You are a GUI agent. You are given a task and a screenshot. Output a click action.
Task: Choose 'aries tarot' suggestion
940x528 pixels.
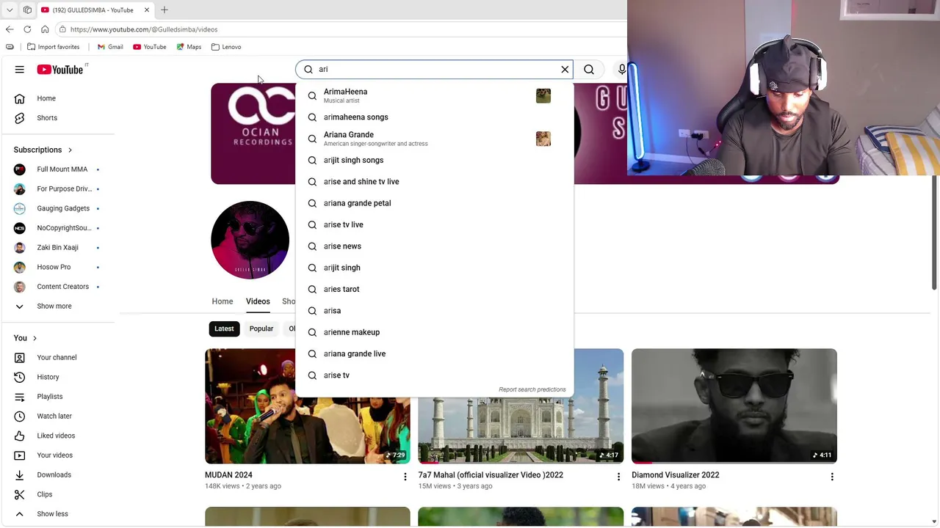tap(434, 290)
